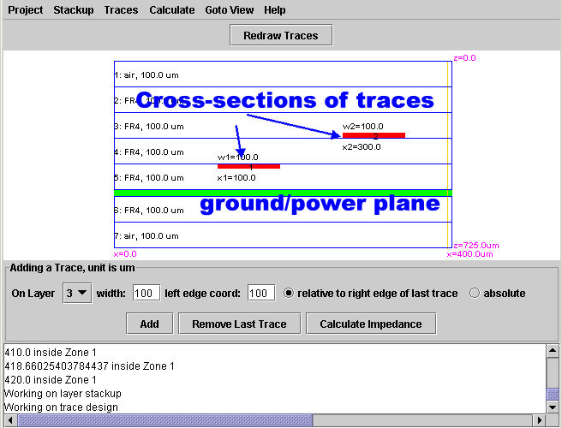Click the horizontal scrollbar left arrow

tap(11, 420)
